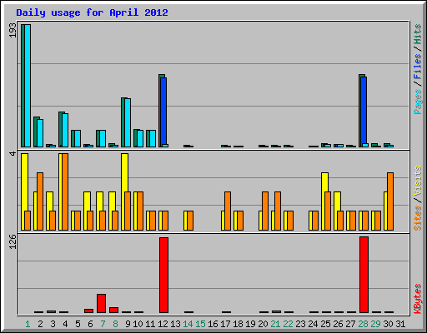Viewport: 427px width, 333px height.
Task: Click green day label "21"
Action: click(x=275, y=324)
